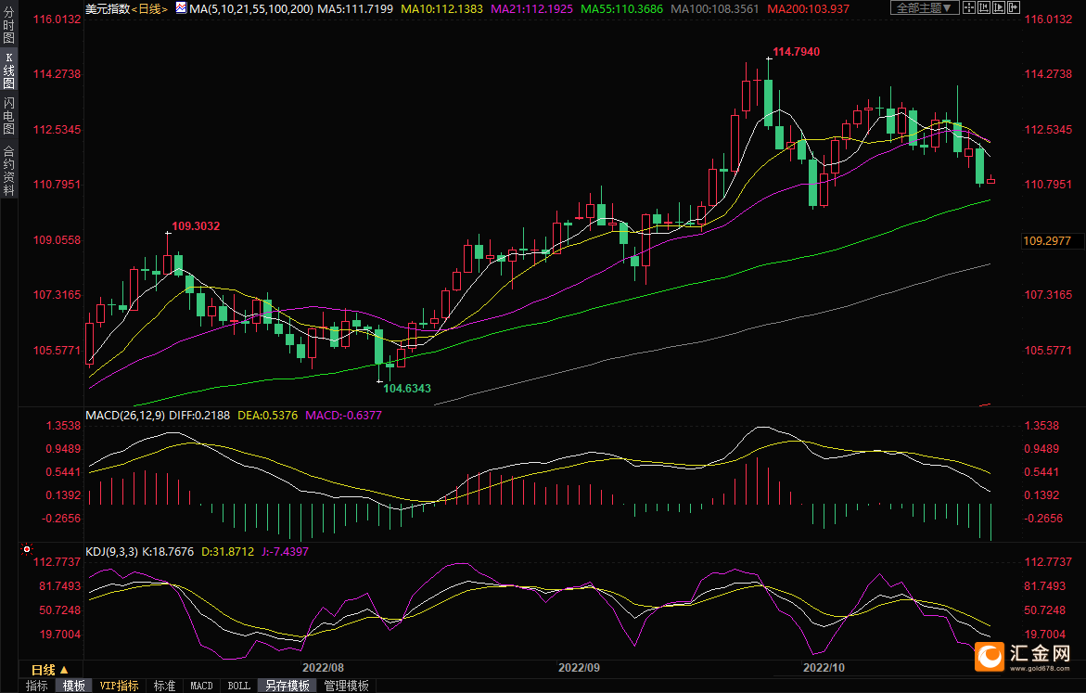Open the 闪电图 sidebar tab
This screenshot has width=1086, height=693.
8,115
